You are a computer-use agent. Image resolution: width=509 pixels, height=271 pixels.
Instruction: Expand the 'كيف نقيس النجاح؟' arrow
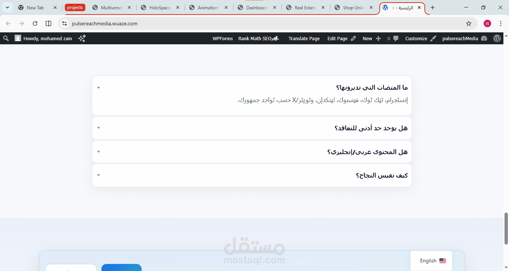98,175
